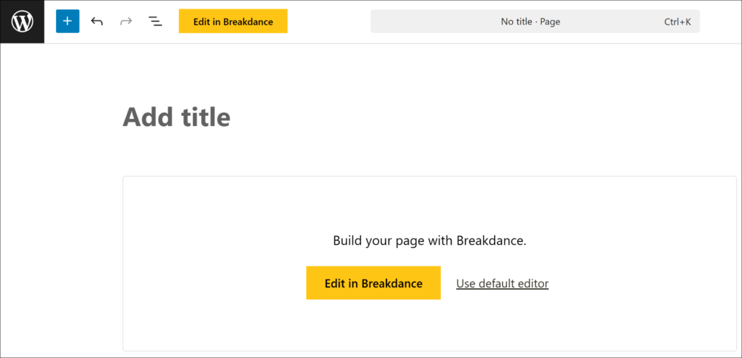Launch Breakdance from the yellow button in the block
The height and width of the screenshot is (358, 742).
point(373,283)
